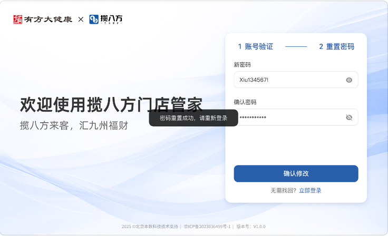Viewport: 388px width, 236px height.
Task: Select step 1 账号验证
Action: (x=255, y=46)
